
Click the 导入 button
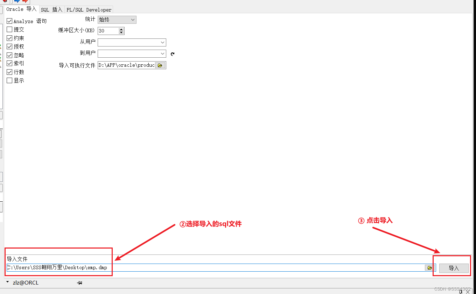[454, 268]
